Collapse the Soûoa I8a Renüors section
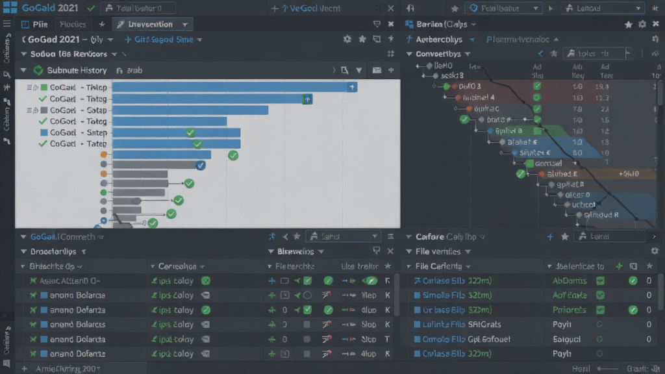The height and width of the screenshot is (374, 665). tap(24, 54)
